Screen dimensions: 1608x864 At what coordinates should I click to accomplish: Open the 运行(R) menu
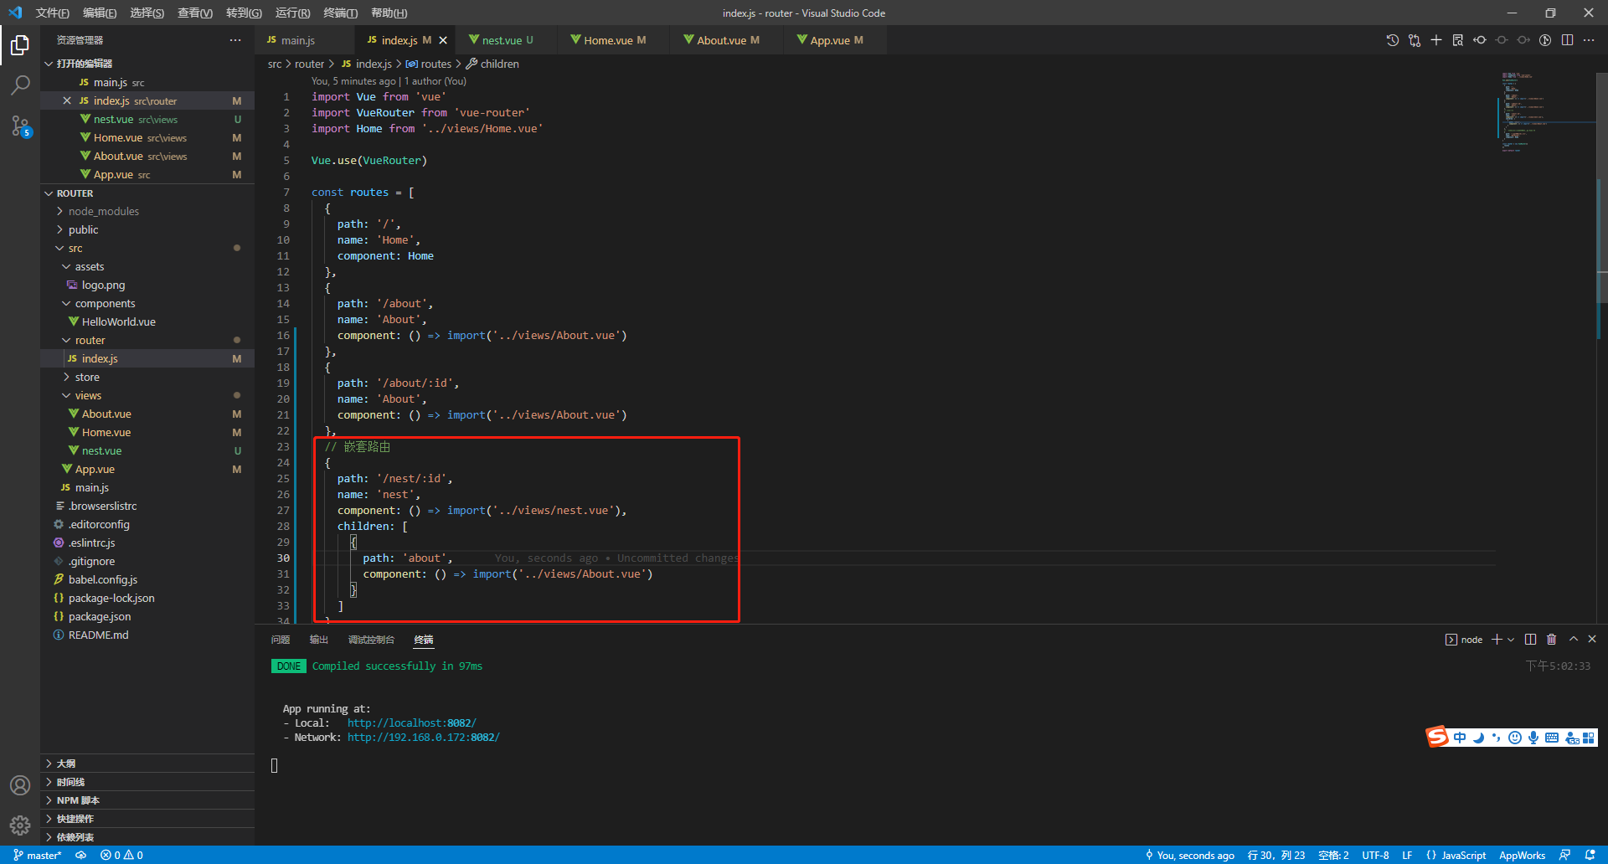pos(293,13)
